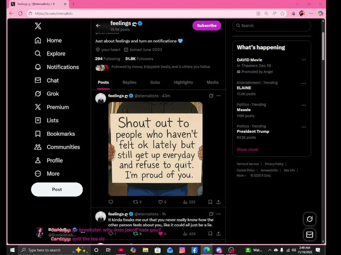This screenshot has height=255, width=341.
Task: Open Premium from the sidebar
Action: 52,107
